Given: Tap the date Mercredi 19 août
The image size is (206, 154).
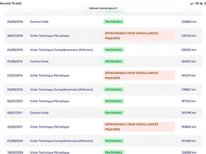Looking at the screenshot, I should (x=11, y=3).
